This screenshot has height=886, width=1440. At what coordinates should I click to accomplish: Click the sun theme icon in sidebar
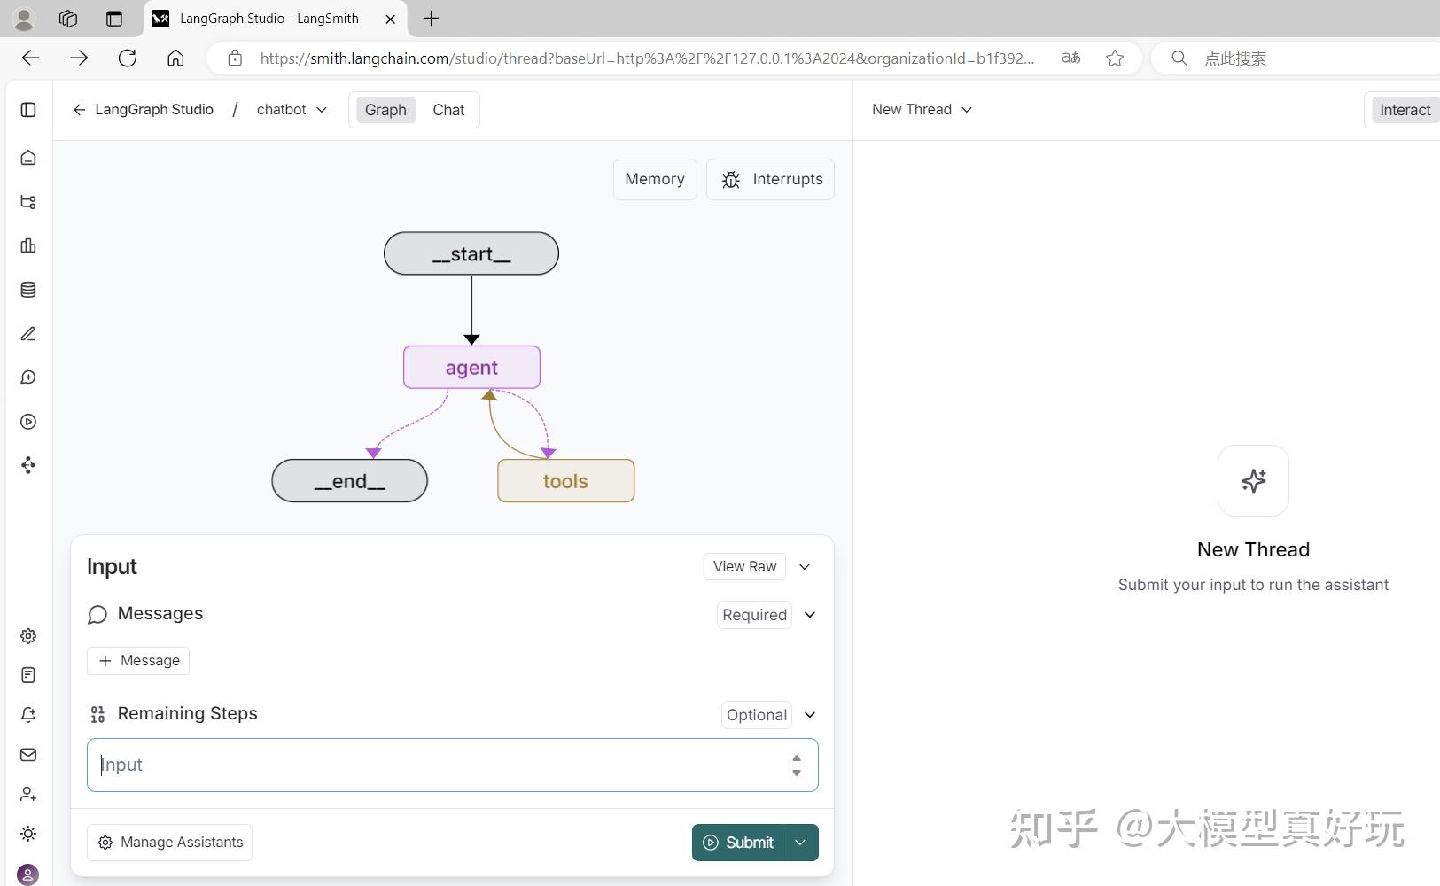pyautogui.click(x=28, y=834)
